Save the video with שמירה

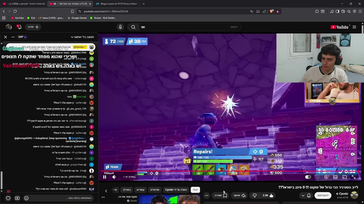coord(221,195)
